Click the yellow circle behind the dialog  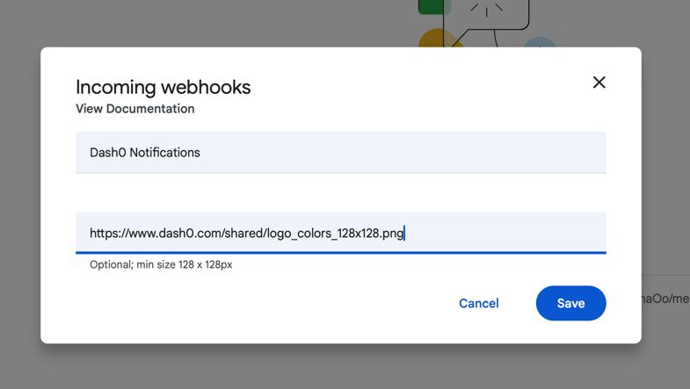point(434,39)
